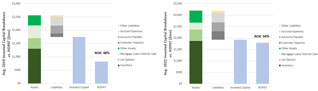This screenshot has width=318, height=91.
Task: Click Mortgage Loans Held for Sale in 2022 legend
Action: click(x=299, y=54)
